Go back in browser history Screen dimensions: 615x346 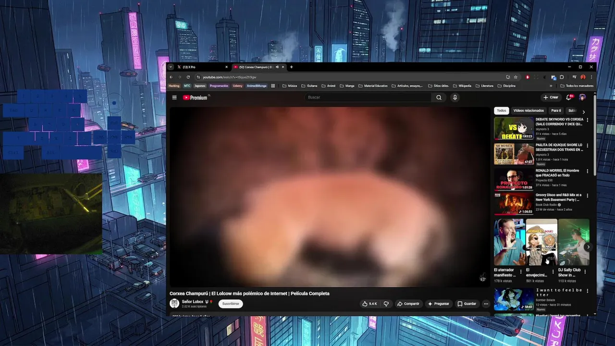coord(171,77)
